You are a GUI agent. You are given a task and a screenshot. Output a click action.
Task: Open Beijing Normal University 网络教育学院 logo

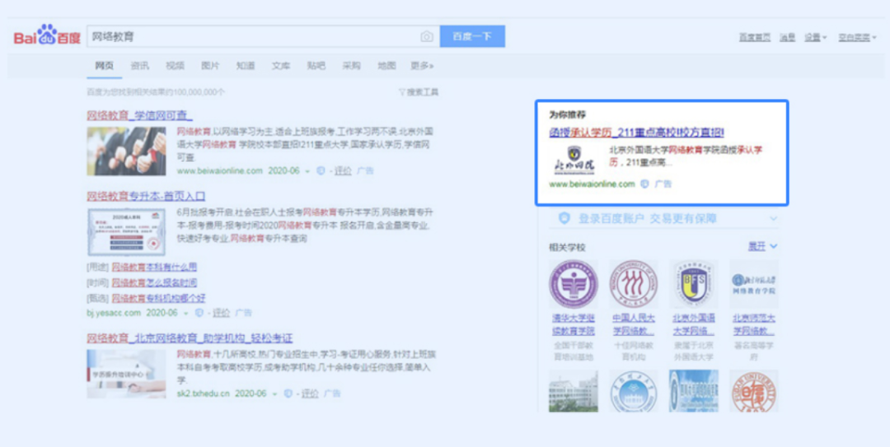(754, 284)
